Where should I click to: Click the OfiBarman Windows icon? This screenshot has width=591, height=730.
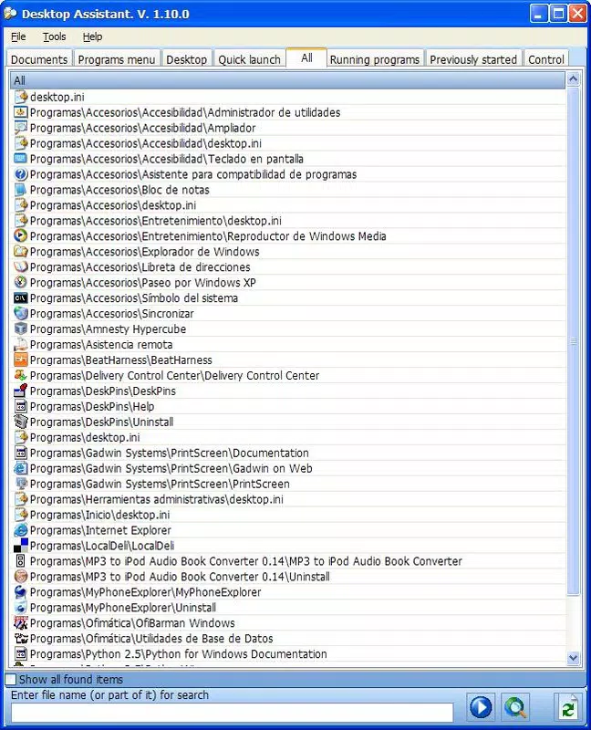20,623
